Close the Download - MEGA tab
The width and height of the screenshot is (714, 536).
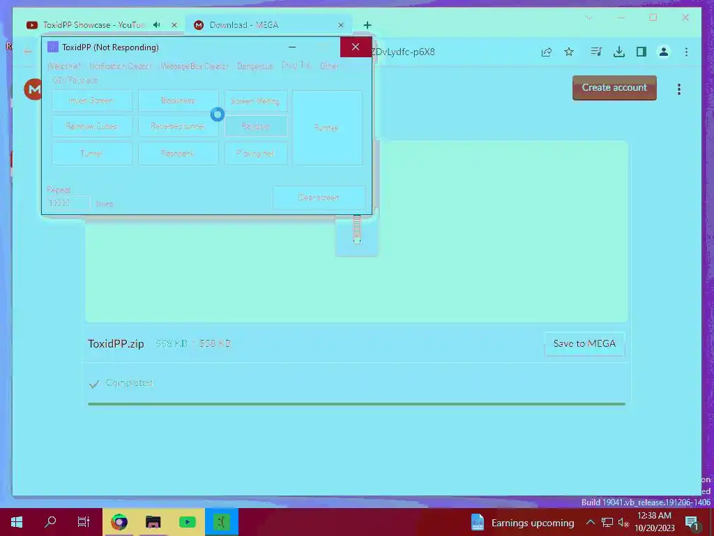[x=340, y=25]
